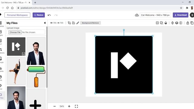Viewport: 194px width, 109px height.
Task: Click the flip mirror icon
Action: [181, 23]
